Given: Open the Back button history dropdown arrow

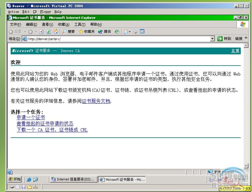Looking at the screenshot, I should click(25, 32).
